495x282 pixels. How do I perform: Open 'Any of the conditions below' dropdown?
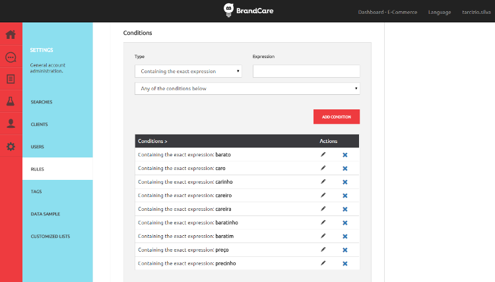point(247,88)
